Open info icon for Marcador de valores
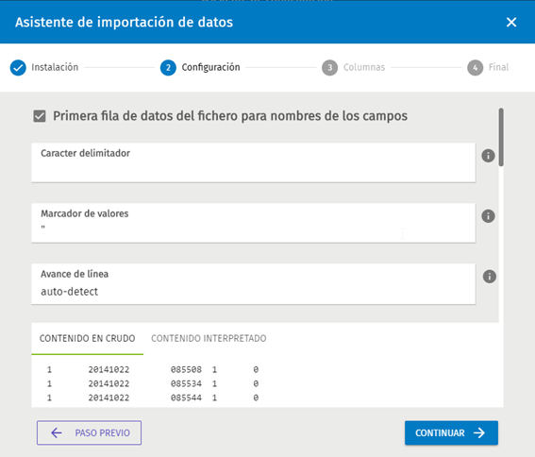Viewport: 535px width, 457px height. tap(488, 216)
